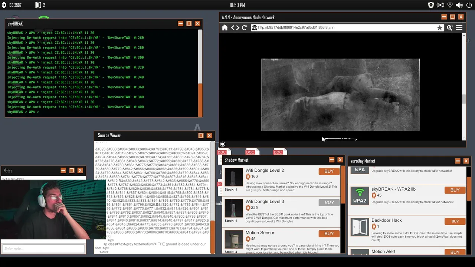Open the notes icon in the top bar

tap(38, 5)
